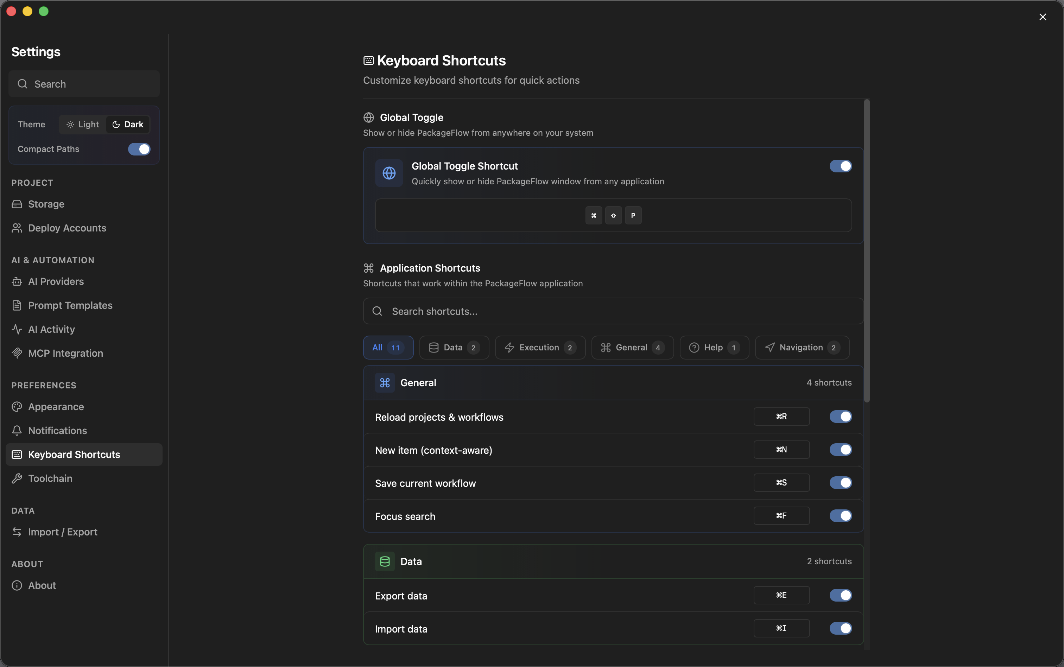Edit the ⌘R shortcut key binding
This screenshot has height=667, width=1064.
[781, 417]
